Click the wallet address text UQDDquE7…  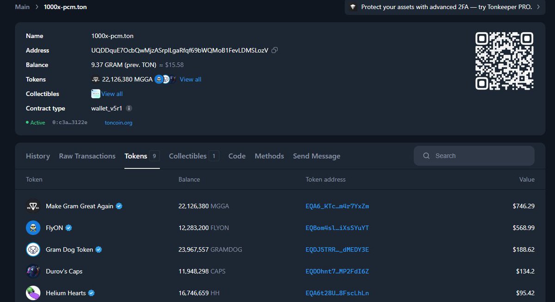click(x=180, y=50)
